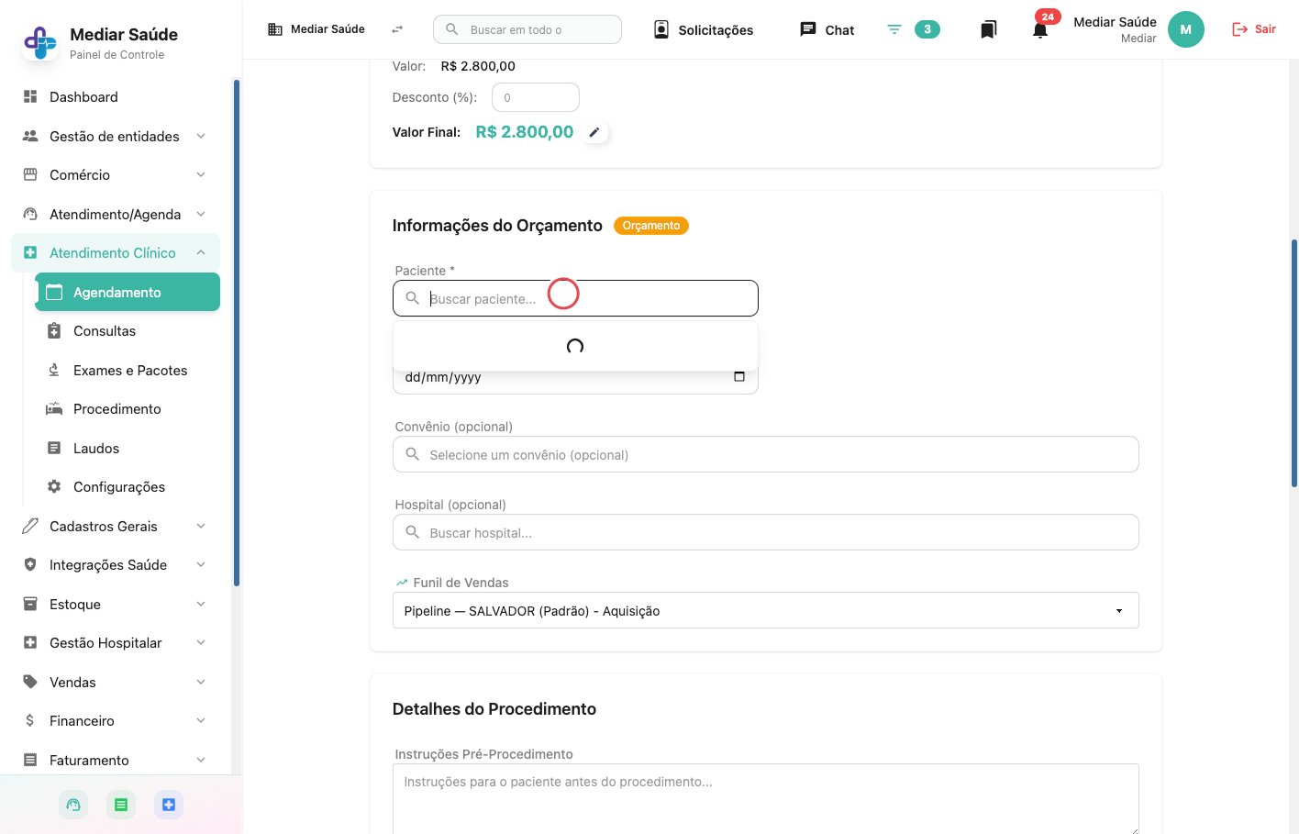
Task: Open Exames e Pacotes page
Action: click(128, 370)
